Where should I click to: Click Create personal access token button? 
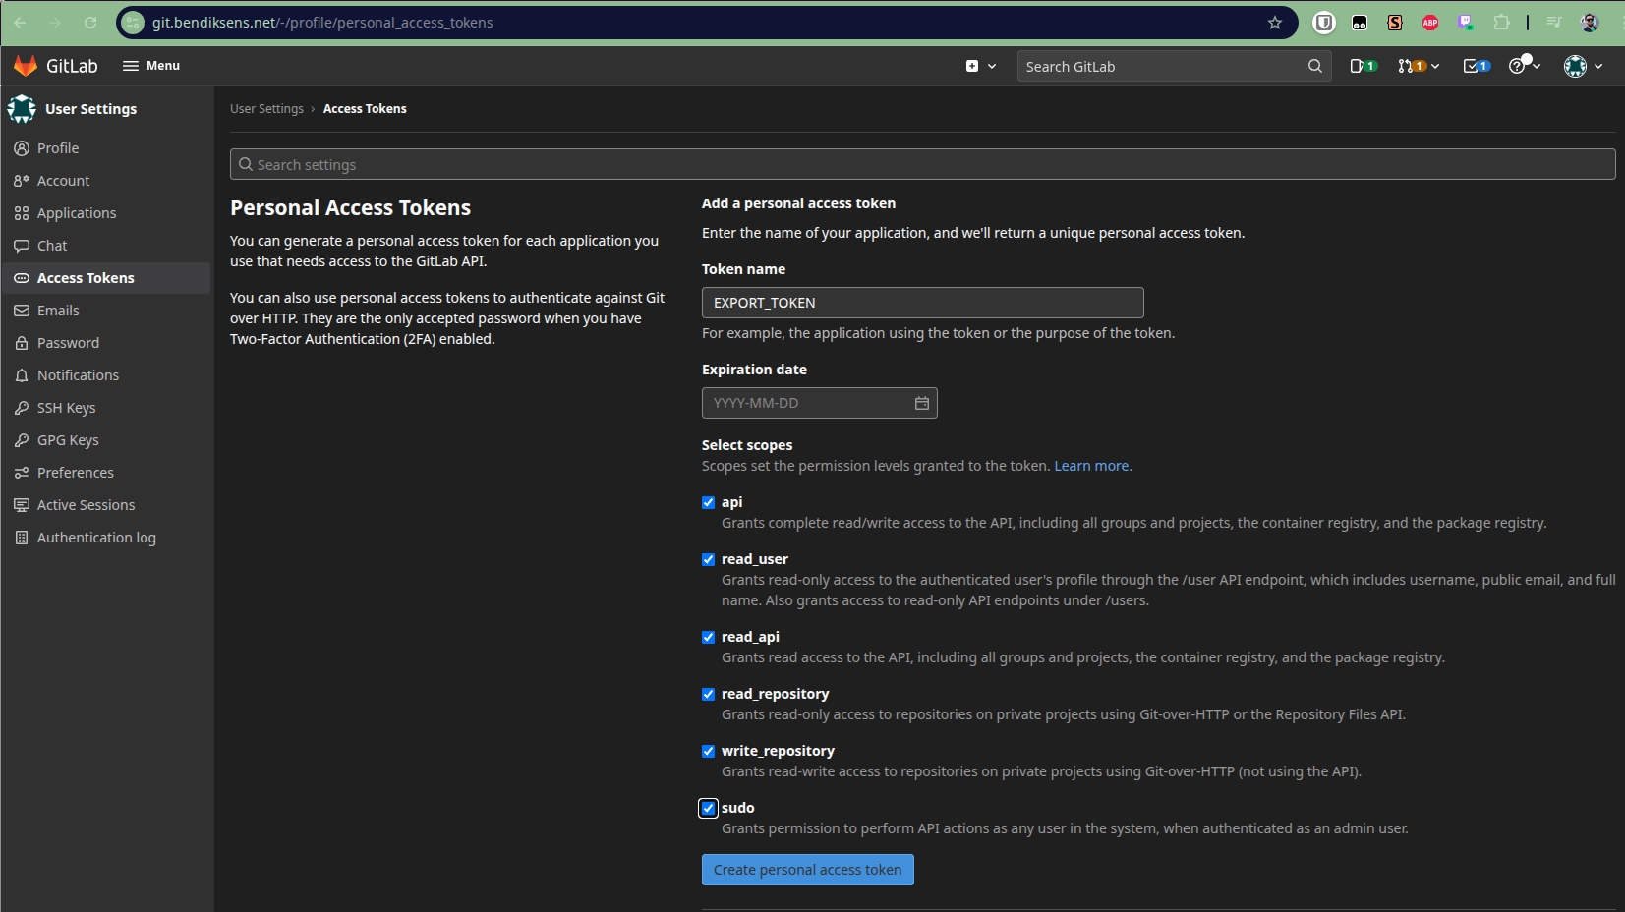point(807,870)
